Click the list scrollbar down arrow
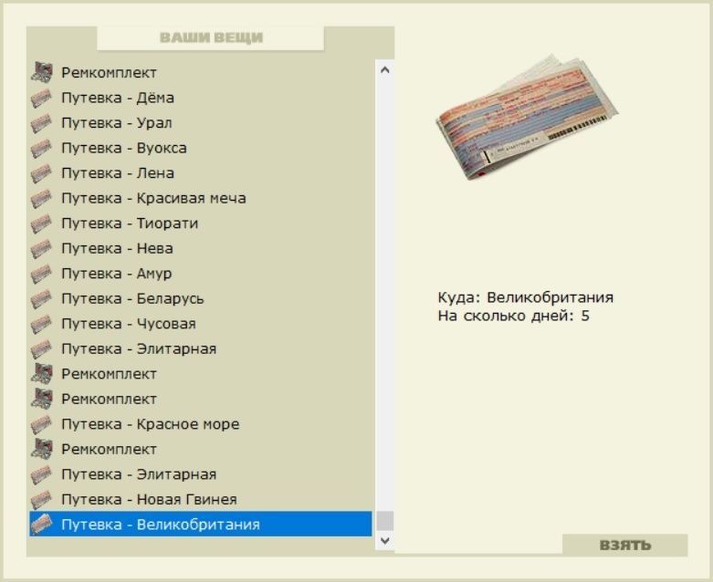 click(384, 541)
